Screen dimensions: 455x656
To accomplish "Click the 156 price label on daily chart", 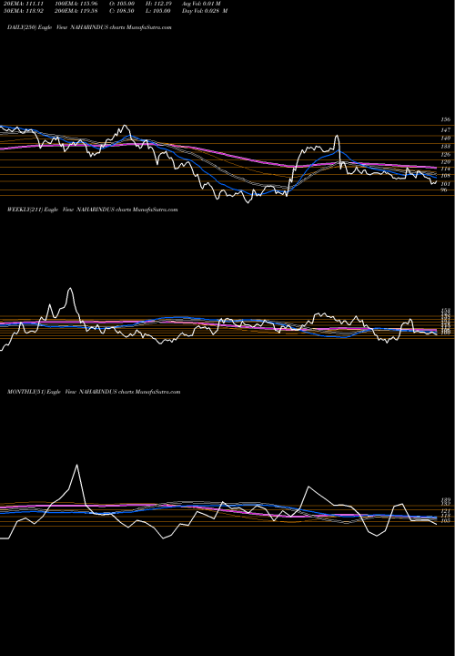I will [446, 119].
